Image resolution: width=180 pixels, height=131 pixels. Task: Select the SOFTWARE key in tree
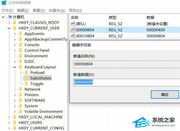pyautogui.click(x=35, y=100)
